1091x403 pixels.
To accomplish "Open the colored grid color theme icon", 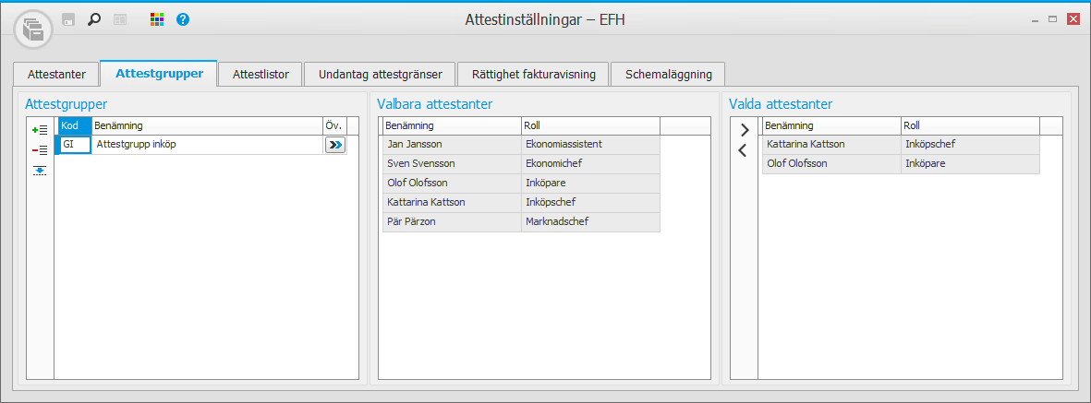I will coord(157,18).
